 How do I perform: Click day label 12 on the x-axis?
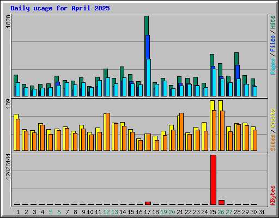106,212
